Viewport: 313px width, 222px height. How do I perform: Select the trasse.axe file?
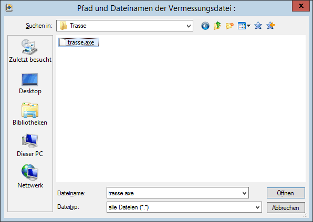click(79, 42)
